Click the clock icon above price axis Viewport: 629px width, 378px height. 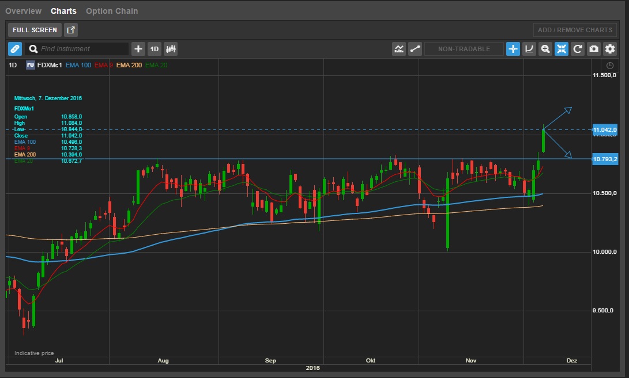pos(609,66)
